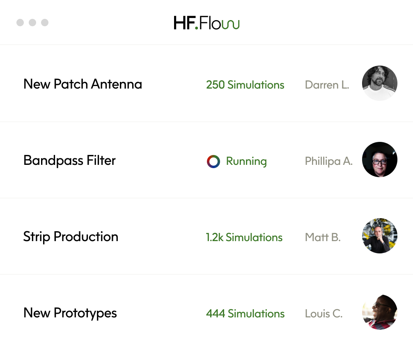Image resolution: width=413 pixels, height=351 pixels.
Task: Click the Darren L. owner name
Action: coord(327,85)
